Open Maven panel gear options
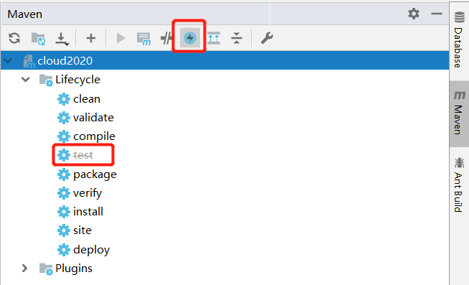 [x=414, y=14]
